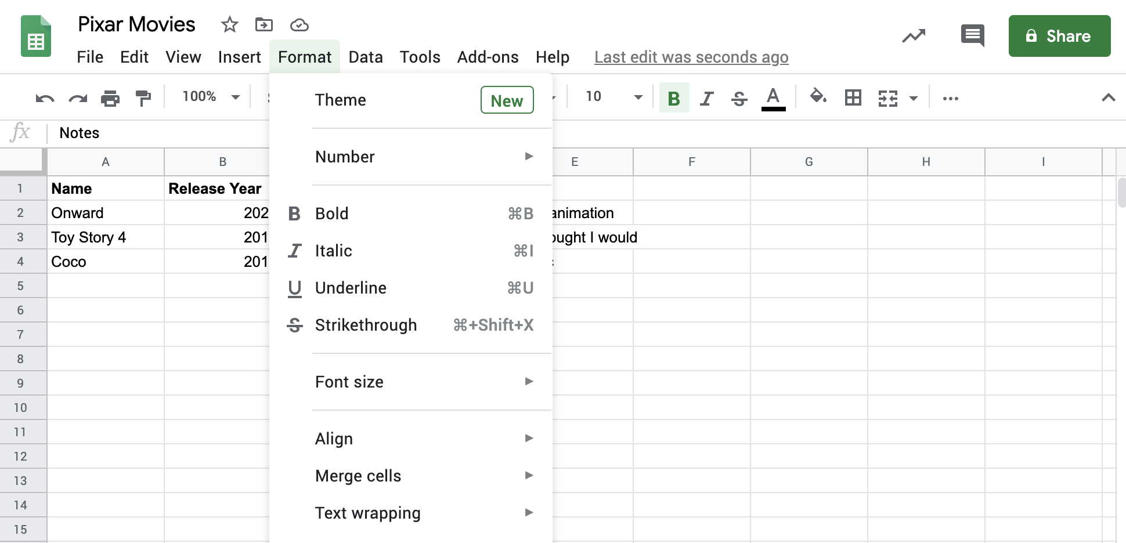1126x543 pixels.
Task: Click the Redo icon
Action: point(77,97)
